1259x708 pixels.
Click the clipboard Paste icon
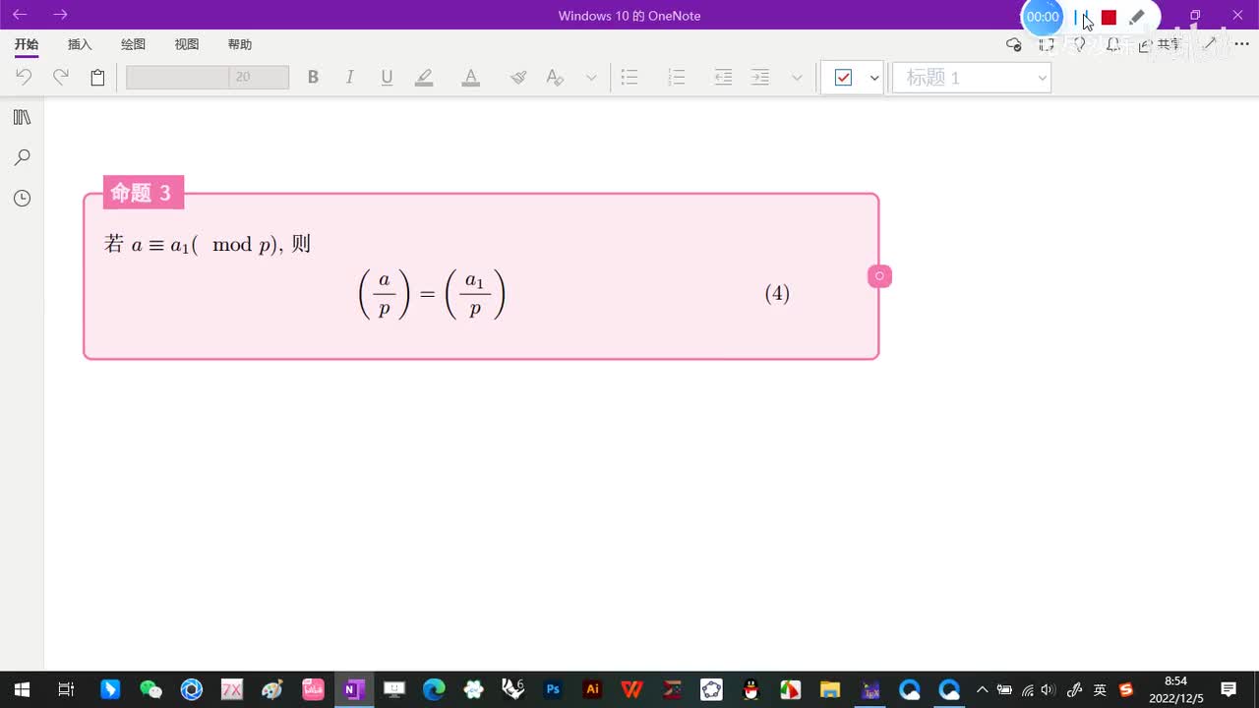tap(97, 78)
